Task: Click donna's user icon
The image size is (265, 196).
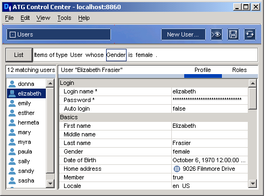Action: click(x=12, y=84)
